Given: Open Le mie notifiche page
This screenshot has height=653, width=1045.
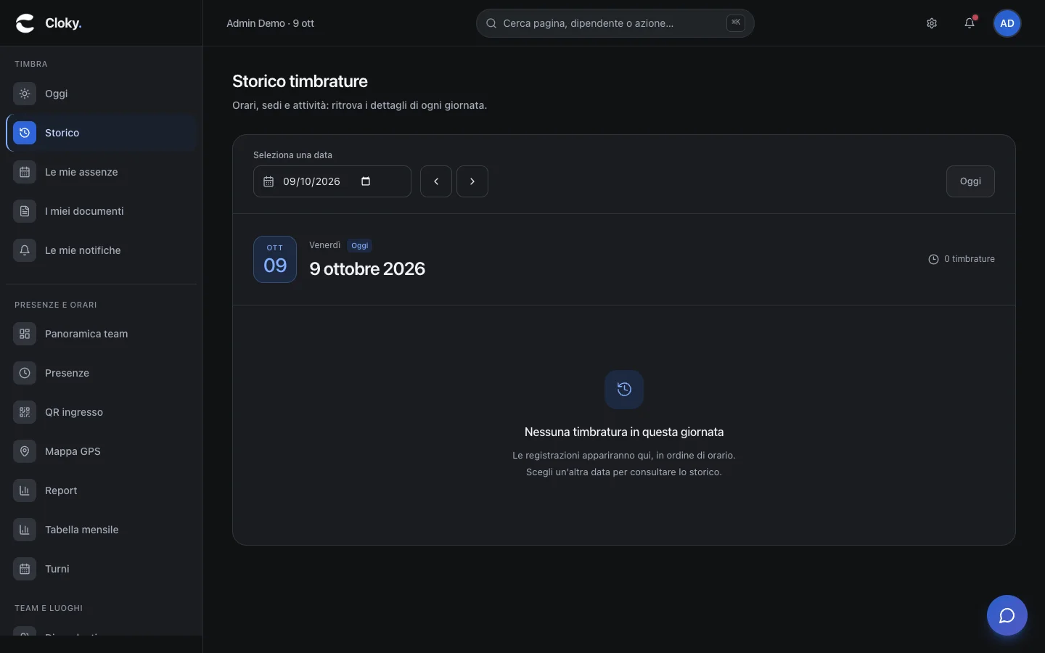Looking at the screenshot, I should pyautogui.click(x=102, y=250).
